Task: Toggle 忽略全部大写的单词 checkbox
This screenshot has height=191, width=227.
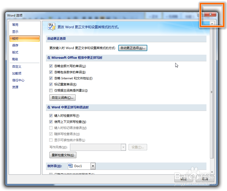Action: tap(51, 66)
